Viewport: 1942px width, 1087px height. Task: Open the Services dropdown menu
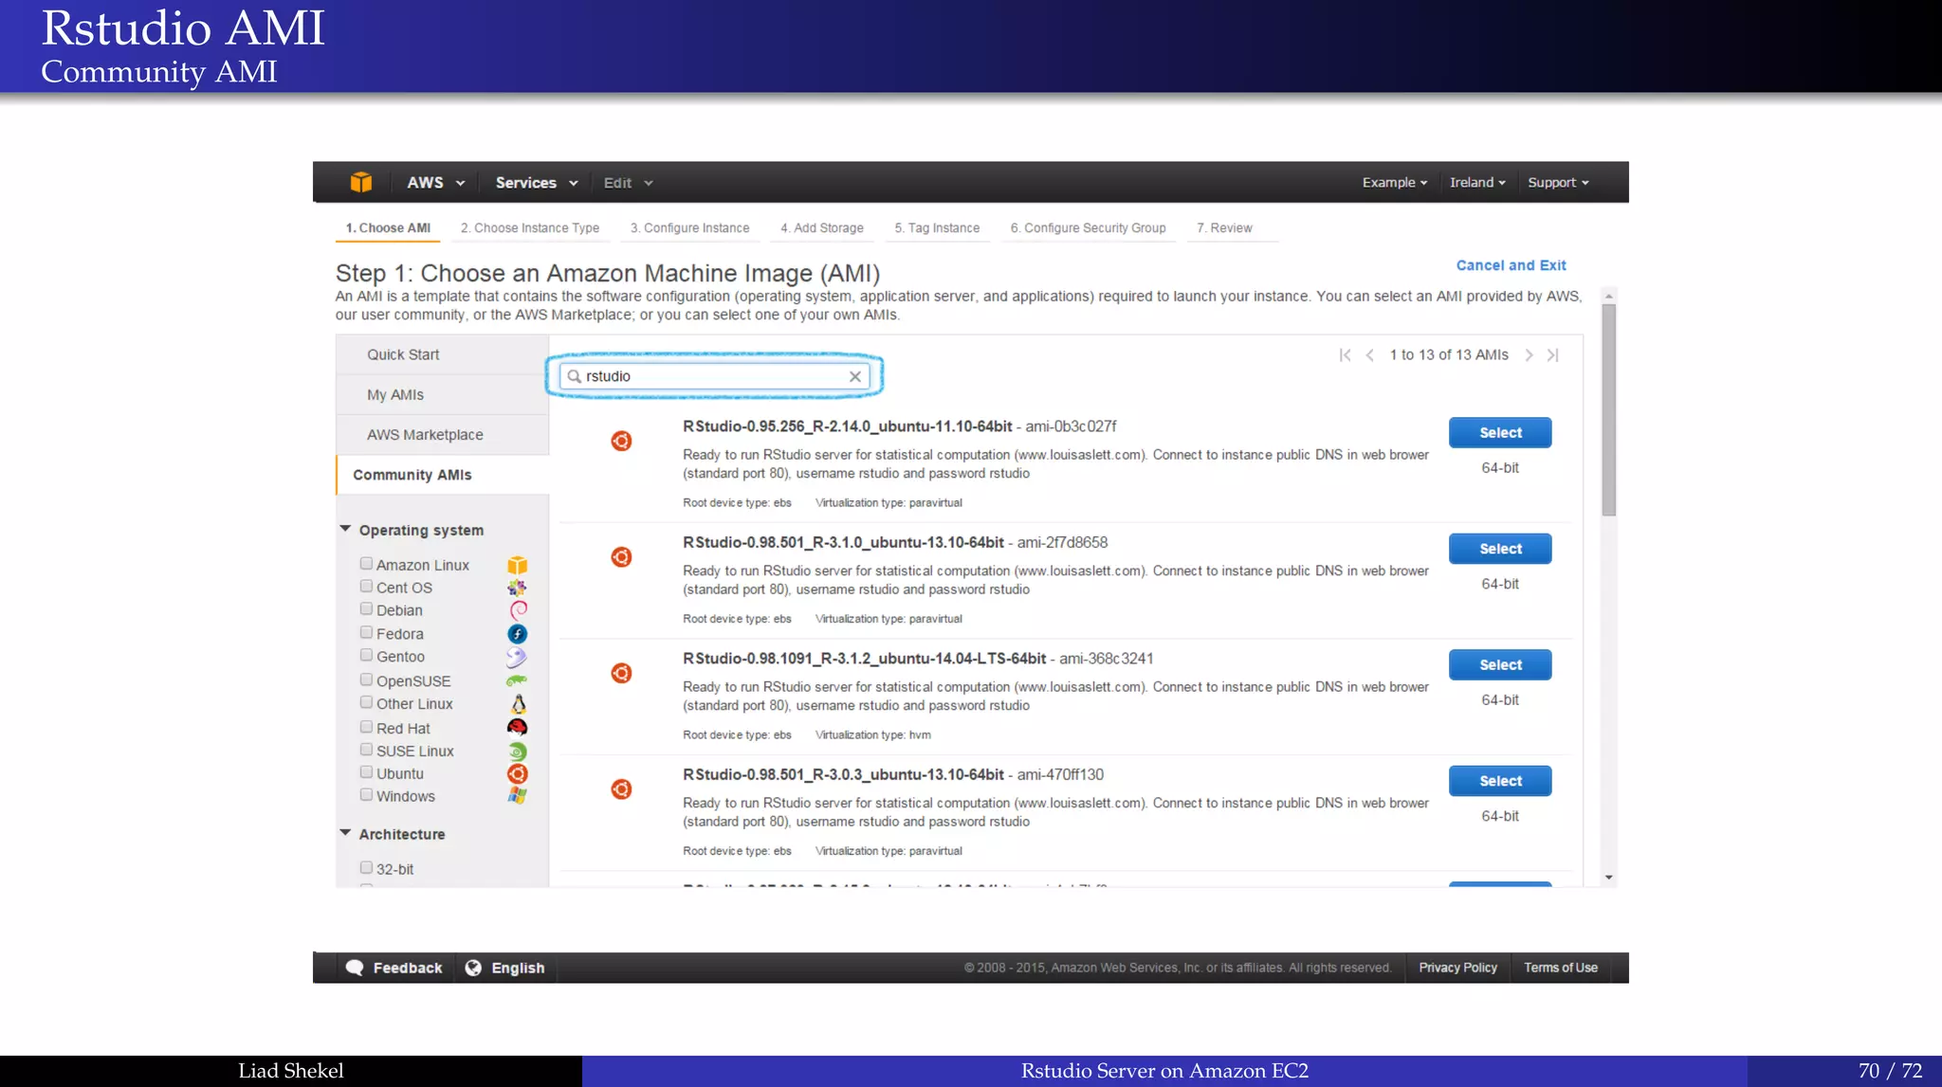pyautogui.click(x=536, y=183)
